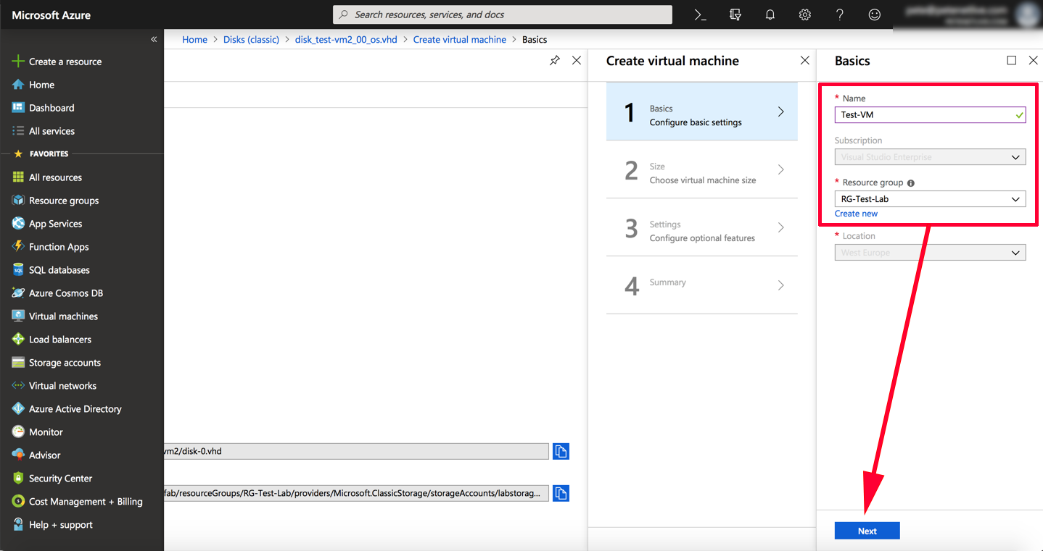Go to Home breadcrumb
Viewport: 1043px width, 551px height.
[194, 40]
